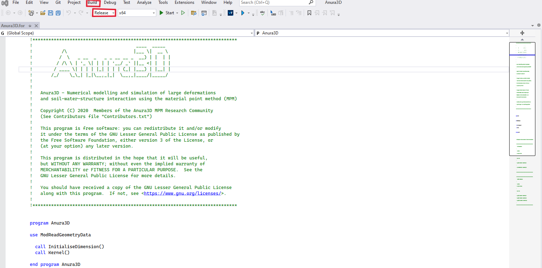Click the Undo icon
The image size is (542, 268).
69,13
